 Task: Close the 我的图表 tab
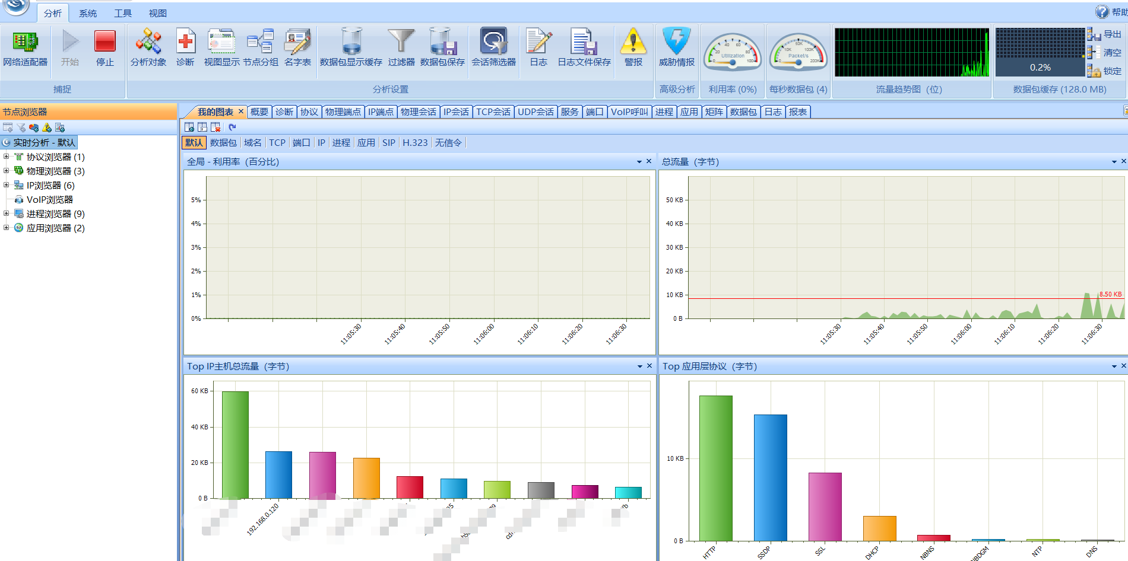[241, 111]
